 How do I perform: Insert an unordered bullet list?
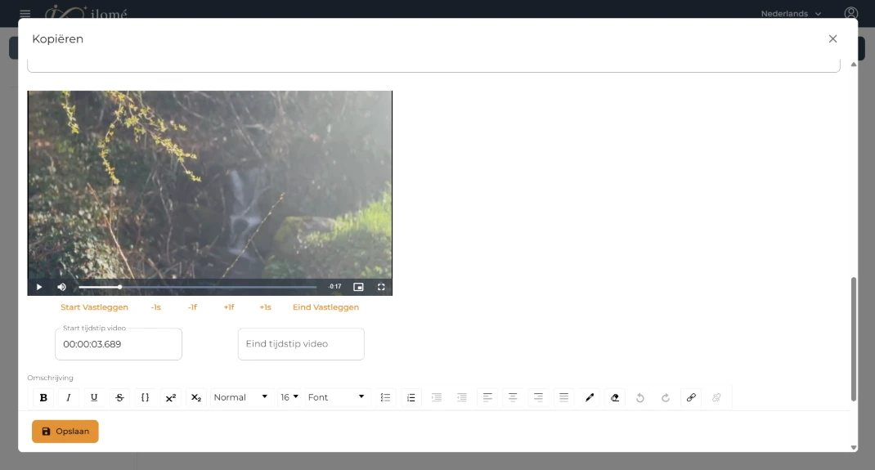click(386, 397)
